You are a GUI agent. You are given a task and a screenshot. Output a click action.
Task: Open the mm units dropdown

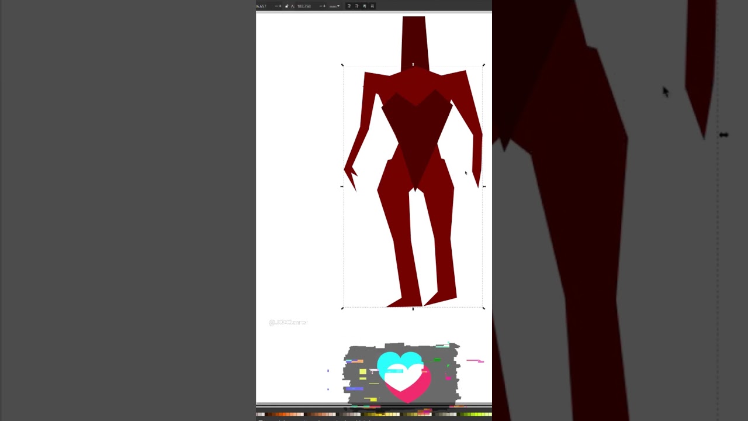[334, 6]
